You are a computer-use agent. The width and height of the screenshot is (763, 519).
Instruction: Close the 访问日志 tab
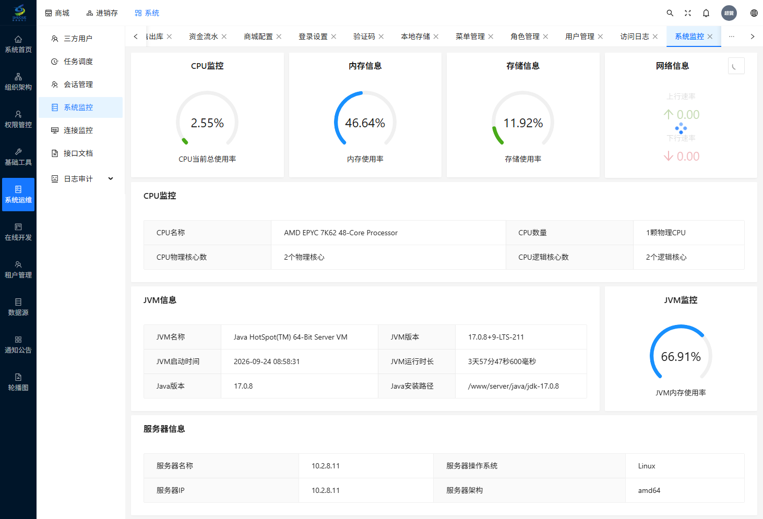pyautogui.click(x=655, y=37)
